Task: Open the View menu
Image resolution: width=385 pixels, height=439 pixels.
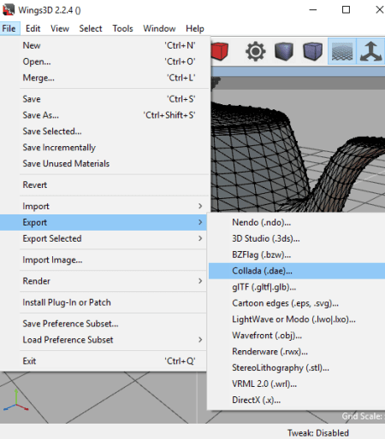Action: click(x=60, y=28)
